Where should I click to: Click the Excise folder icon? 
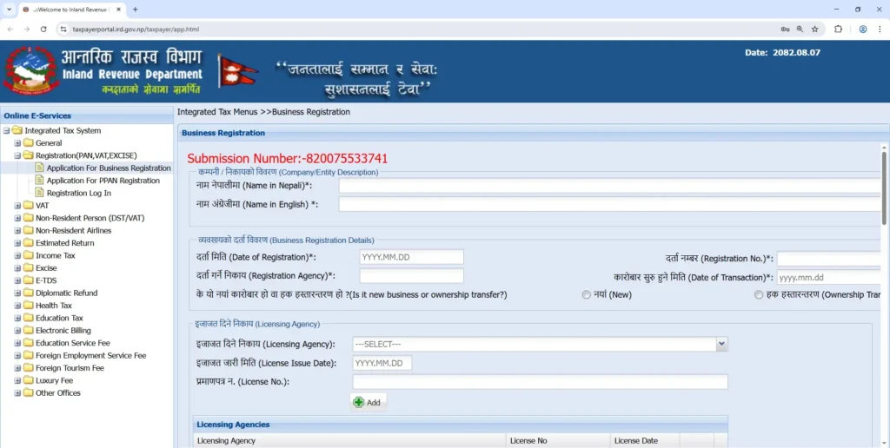click(29, 267)
